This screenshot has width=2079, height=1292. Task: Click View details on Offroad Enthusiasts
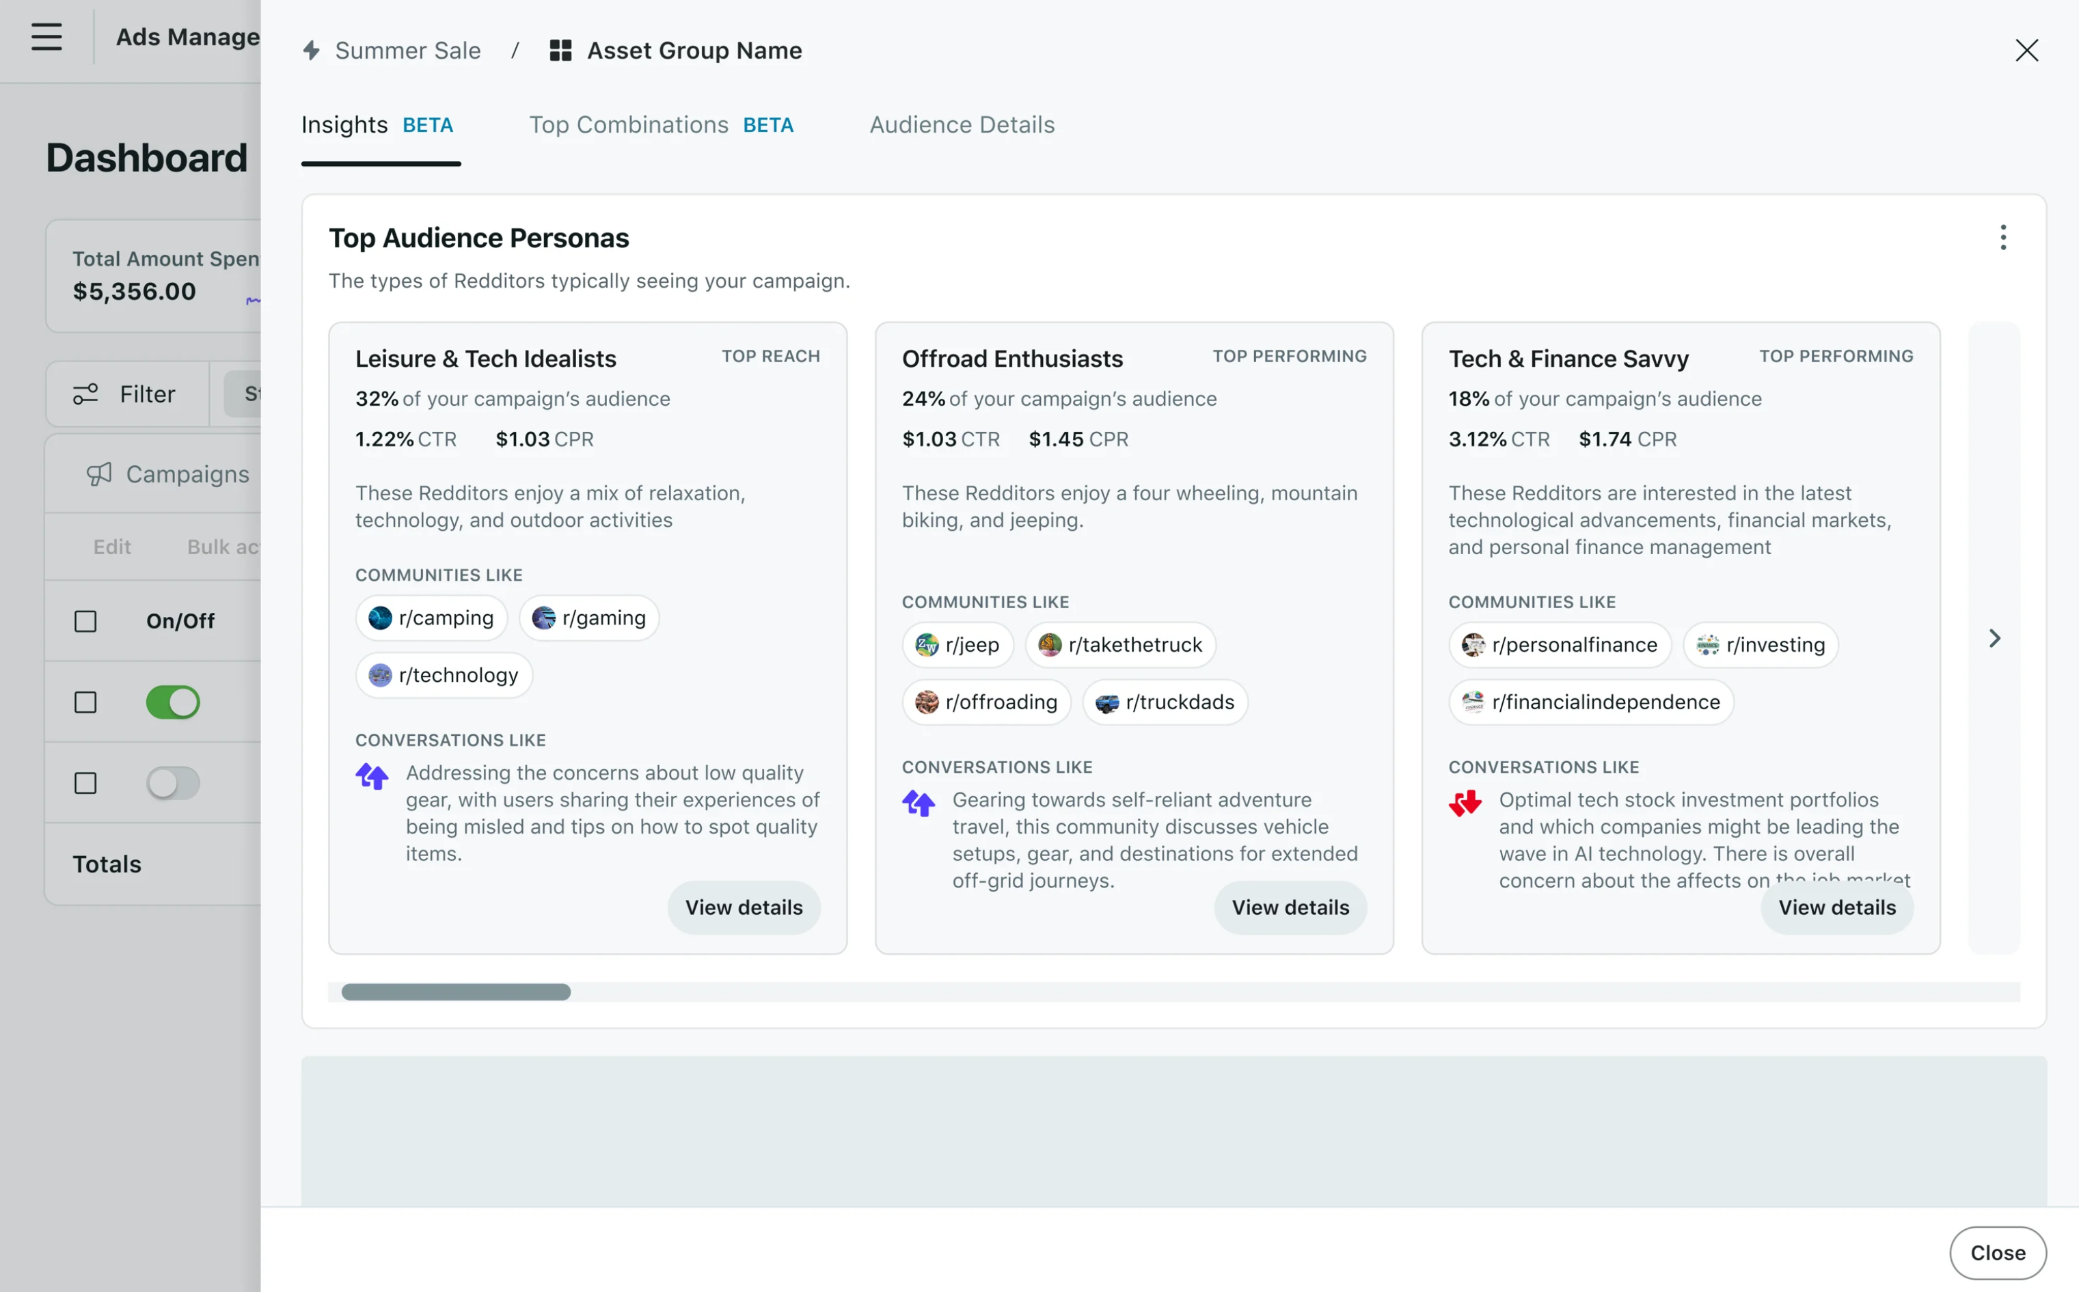(x=1290, y=907)
